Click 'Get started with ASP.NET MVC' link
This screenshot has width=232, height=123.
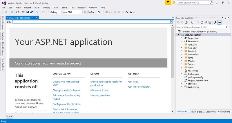click(67, 84)
